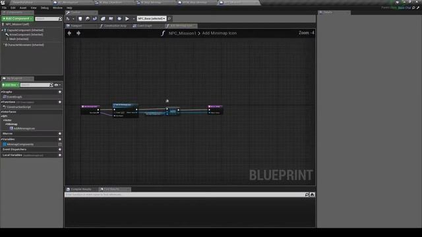This screenshot has width=422, height=237.
Task: Open the View menu
Action: (x=34, y=8)
